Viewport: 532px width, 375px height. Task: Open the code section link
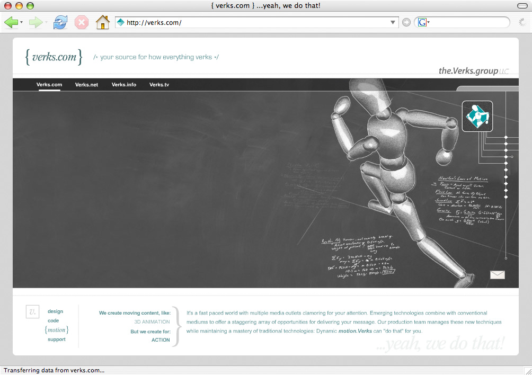(x=54, y=320)
